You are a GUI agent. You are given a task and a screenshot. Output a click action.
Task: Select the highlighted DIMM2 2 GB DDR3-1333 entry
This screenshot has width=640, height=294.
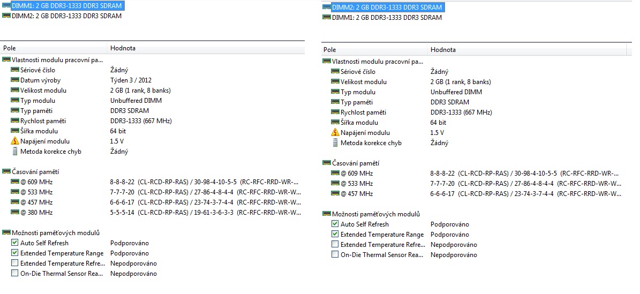point(387,7)
